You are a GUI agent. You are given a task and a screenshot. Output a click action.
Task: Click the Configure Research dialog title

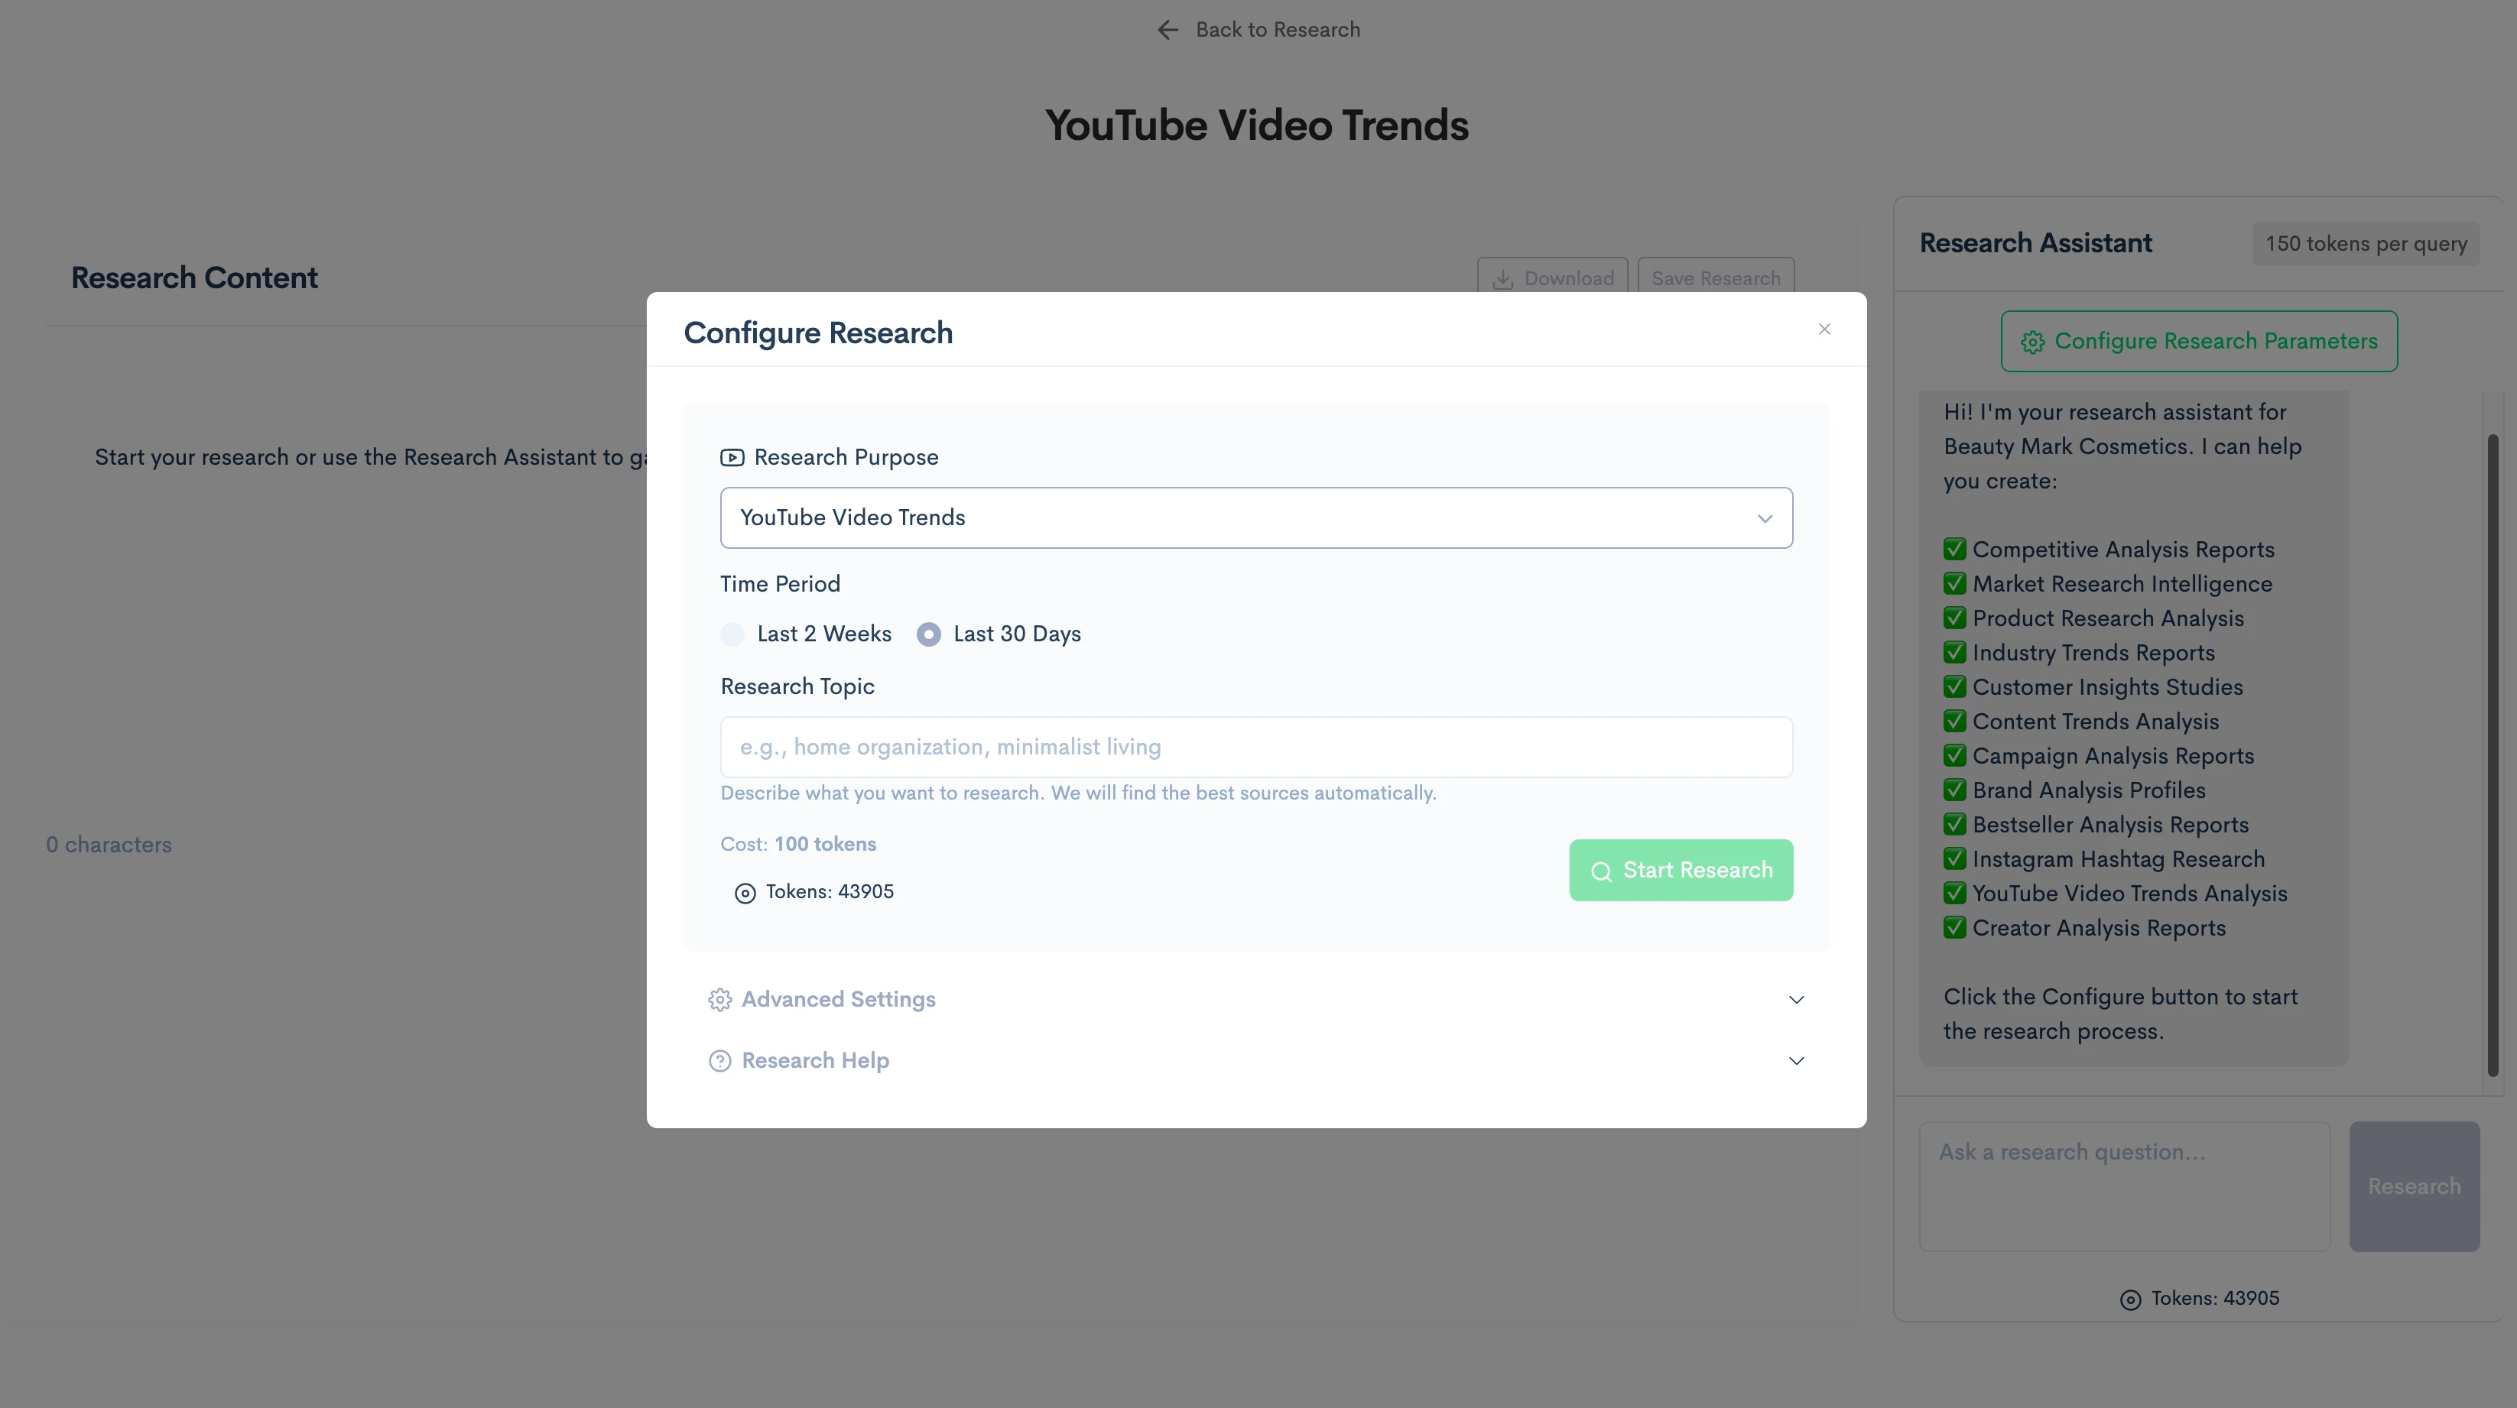point(818,333)
